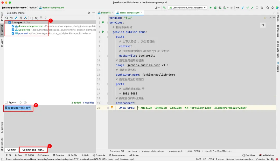Collapse the Changes tree node
The height and width of the screenshot is (161, 280).
click(6, 23)
